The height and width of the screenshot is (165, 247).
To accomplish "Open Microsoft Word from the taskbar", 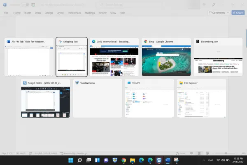I will (168, 160).
